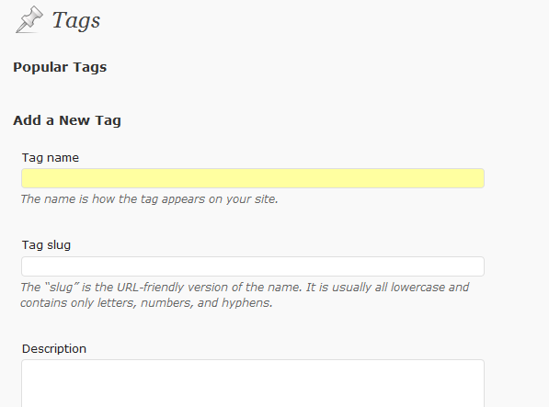This screenshot has height=407, width=549.
Task: Focus the Tag slug input field
Action: pyautogui.click(x=253, y=266)
